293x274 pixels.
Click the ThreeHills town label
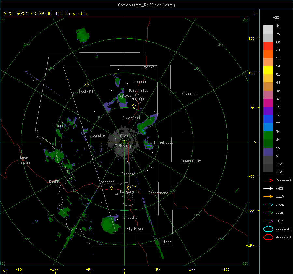click(x=163, y=142)
